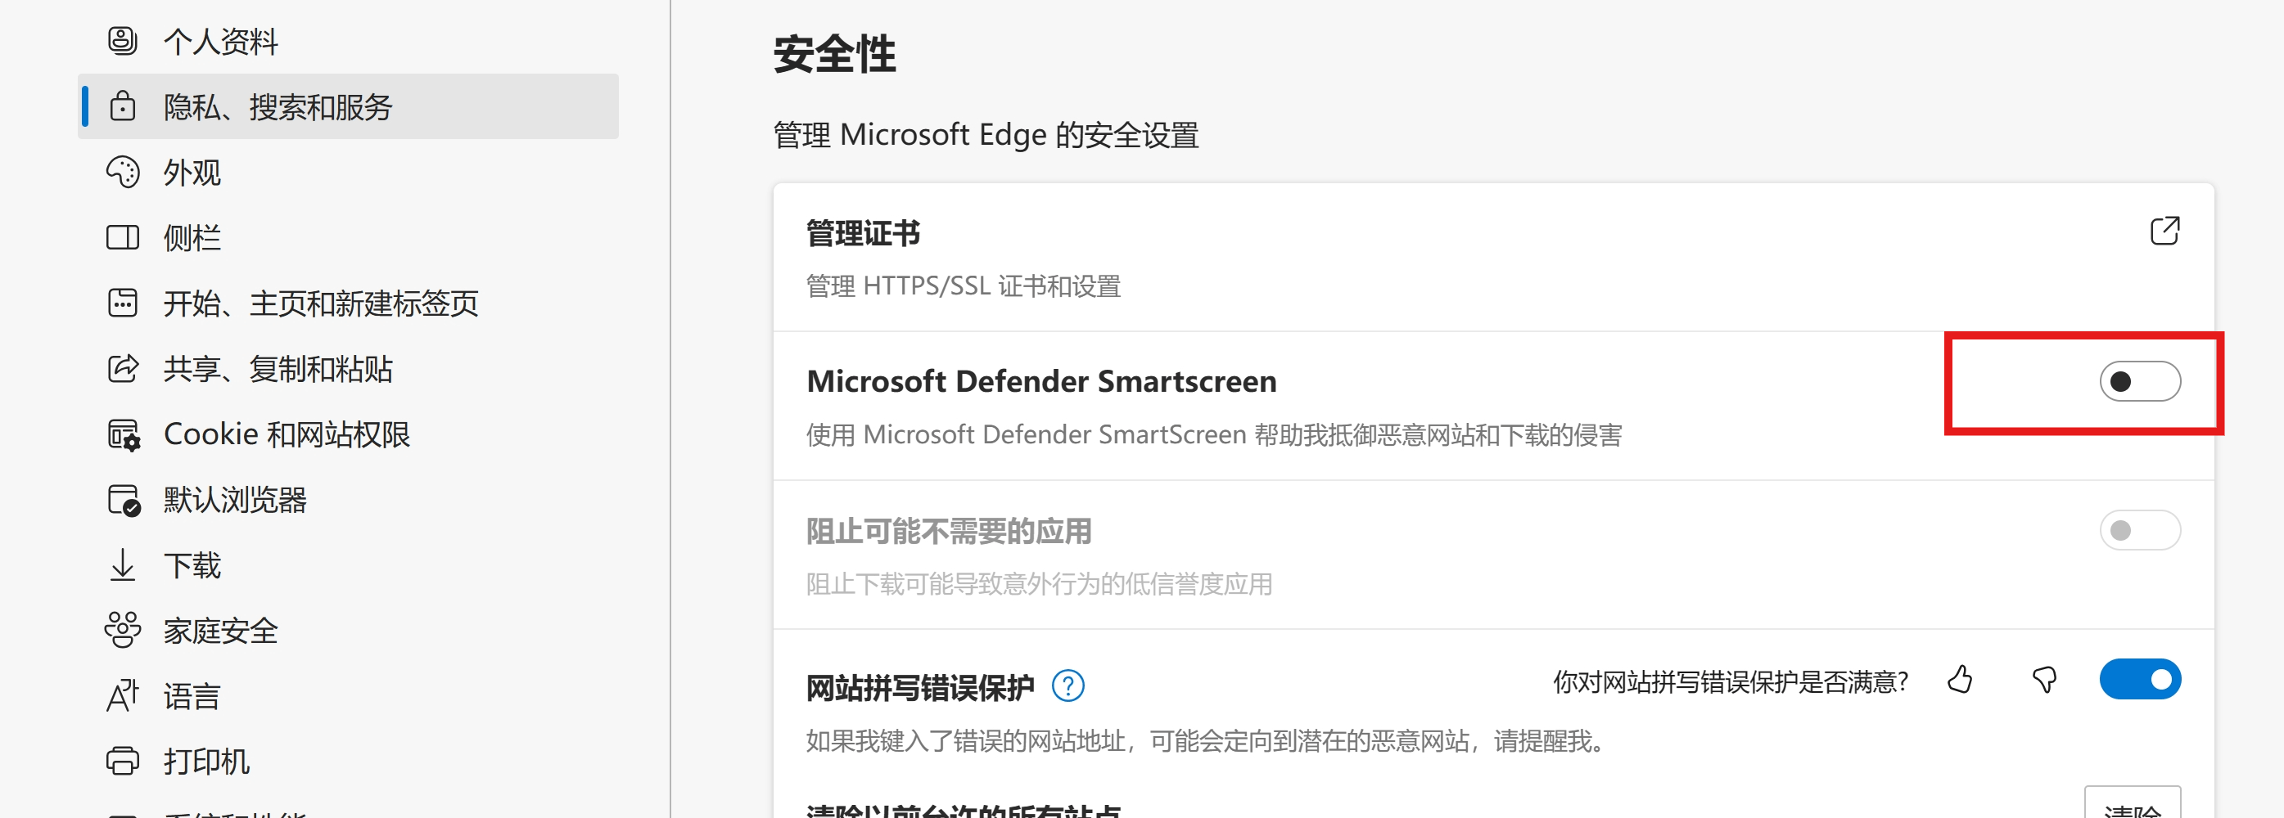Click the printer icon beside 打印机

click(x=122, y=762)
